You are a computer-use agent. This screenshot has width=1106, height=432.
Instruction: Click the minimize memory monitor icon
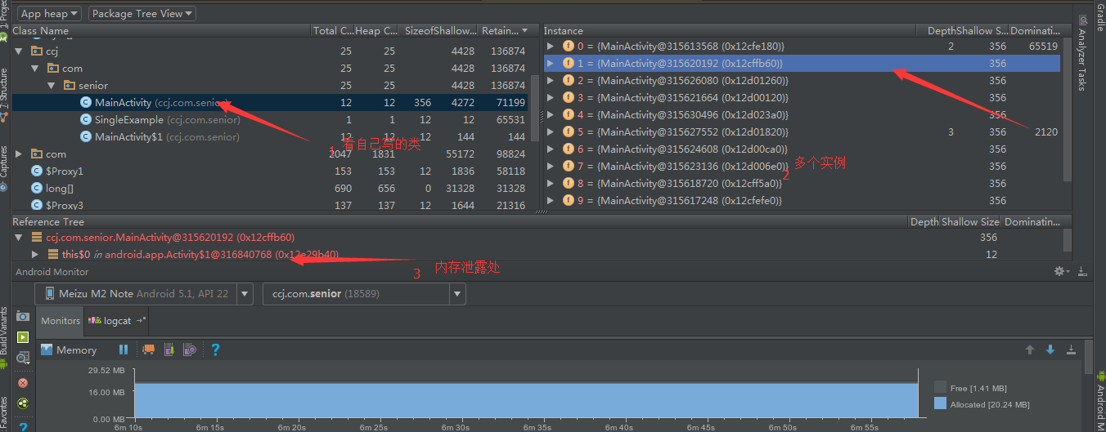coord(1071,350)
